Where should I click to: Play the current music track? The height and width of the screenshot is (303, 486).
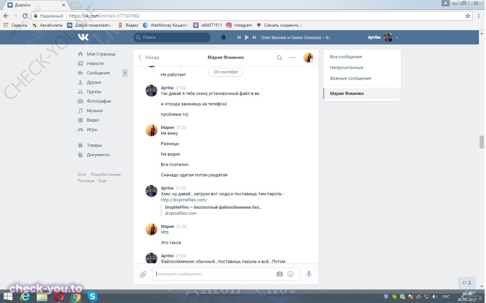247,38
